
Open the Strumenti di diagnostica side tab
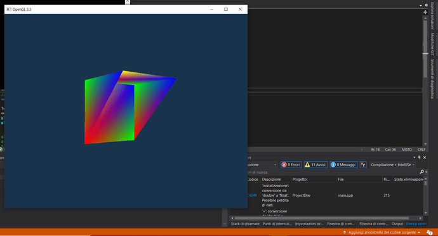[x=432, y=79]
